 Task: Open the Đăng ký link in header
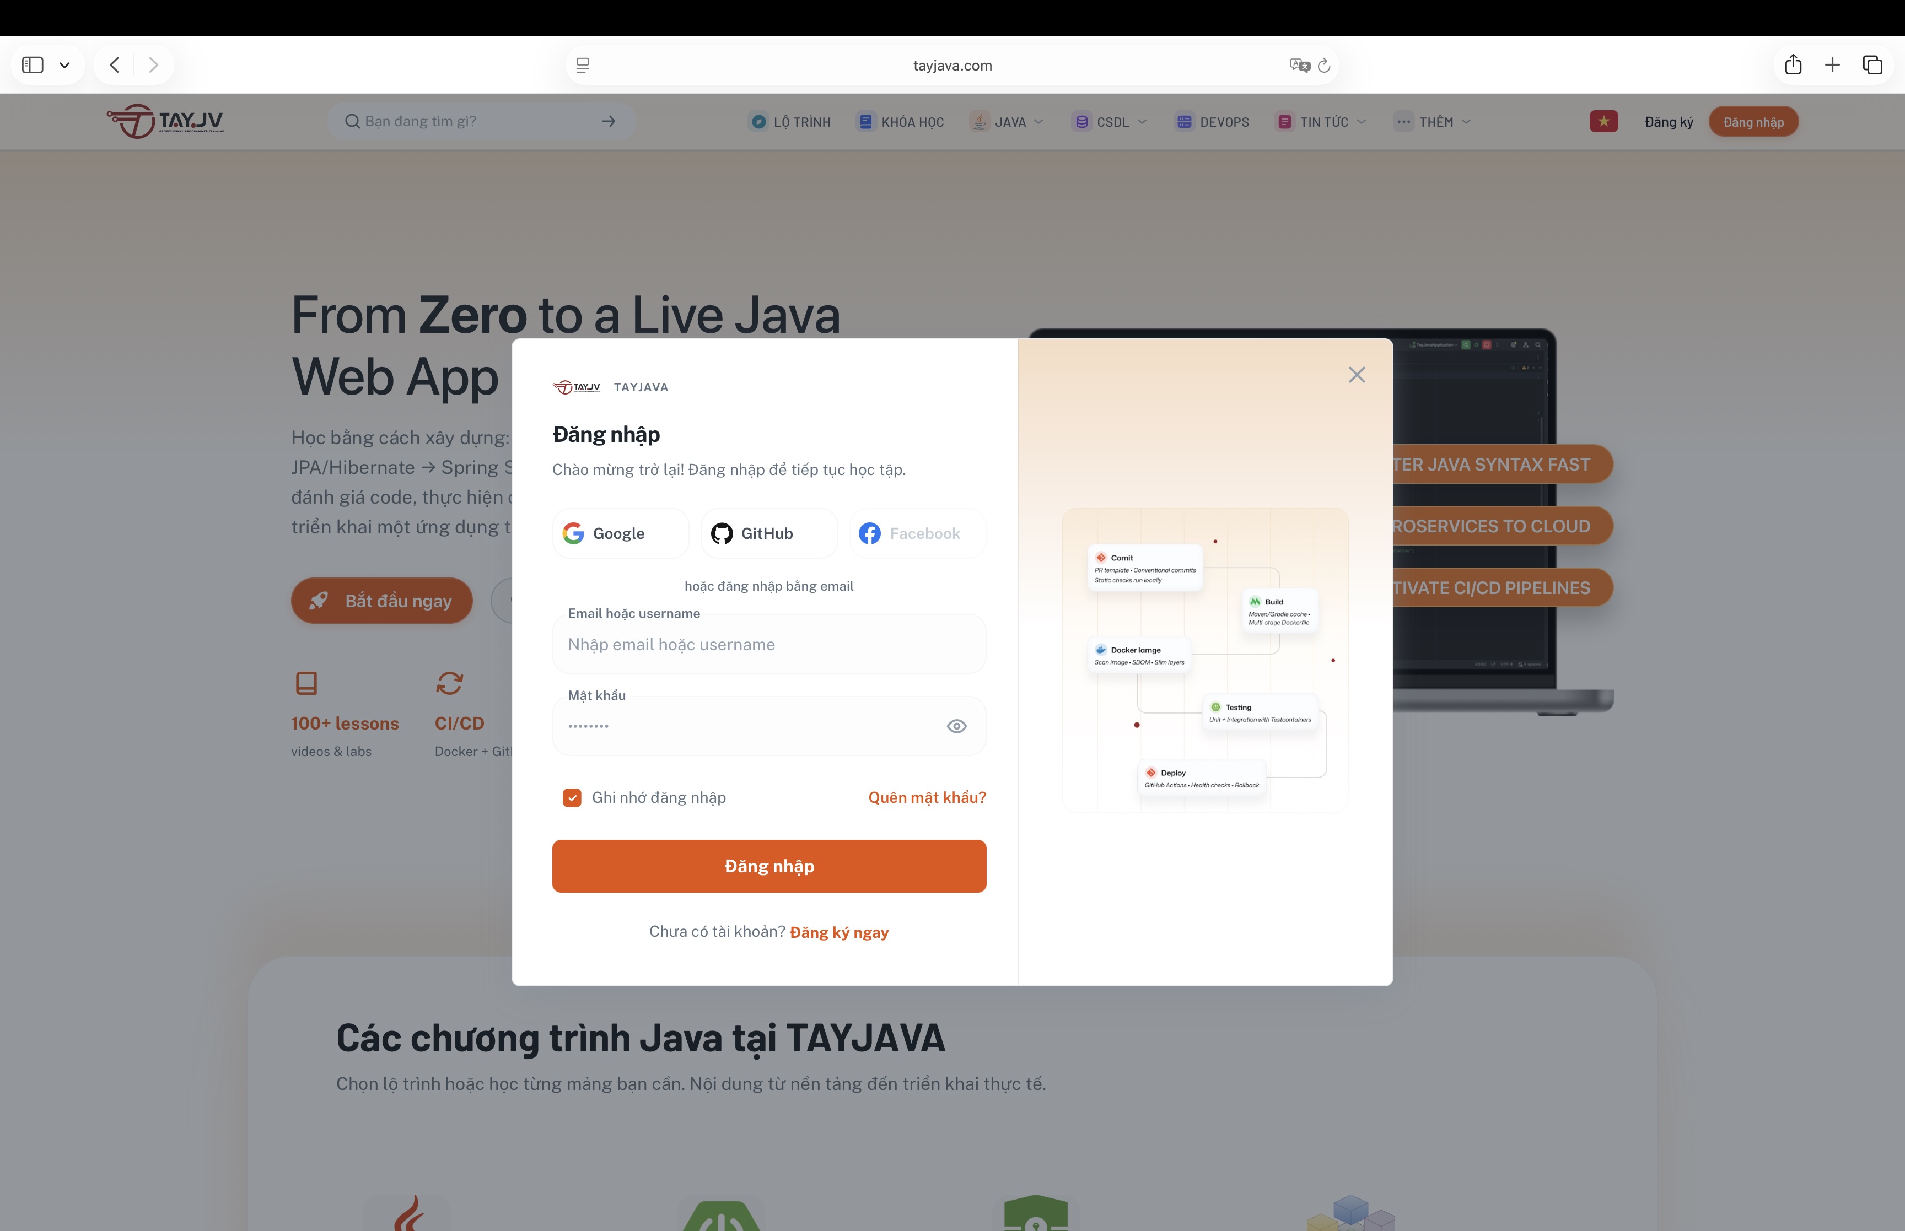tap(1669, 122)
